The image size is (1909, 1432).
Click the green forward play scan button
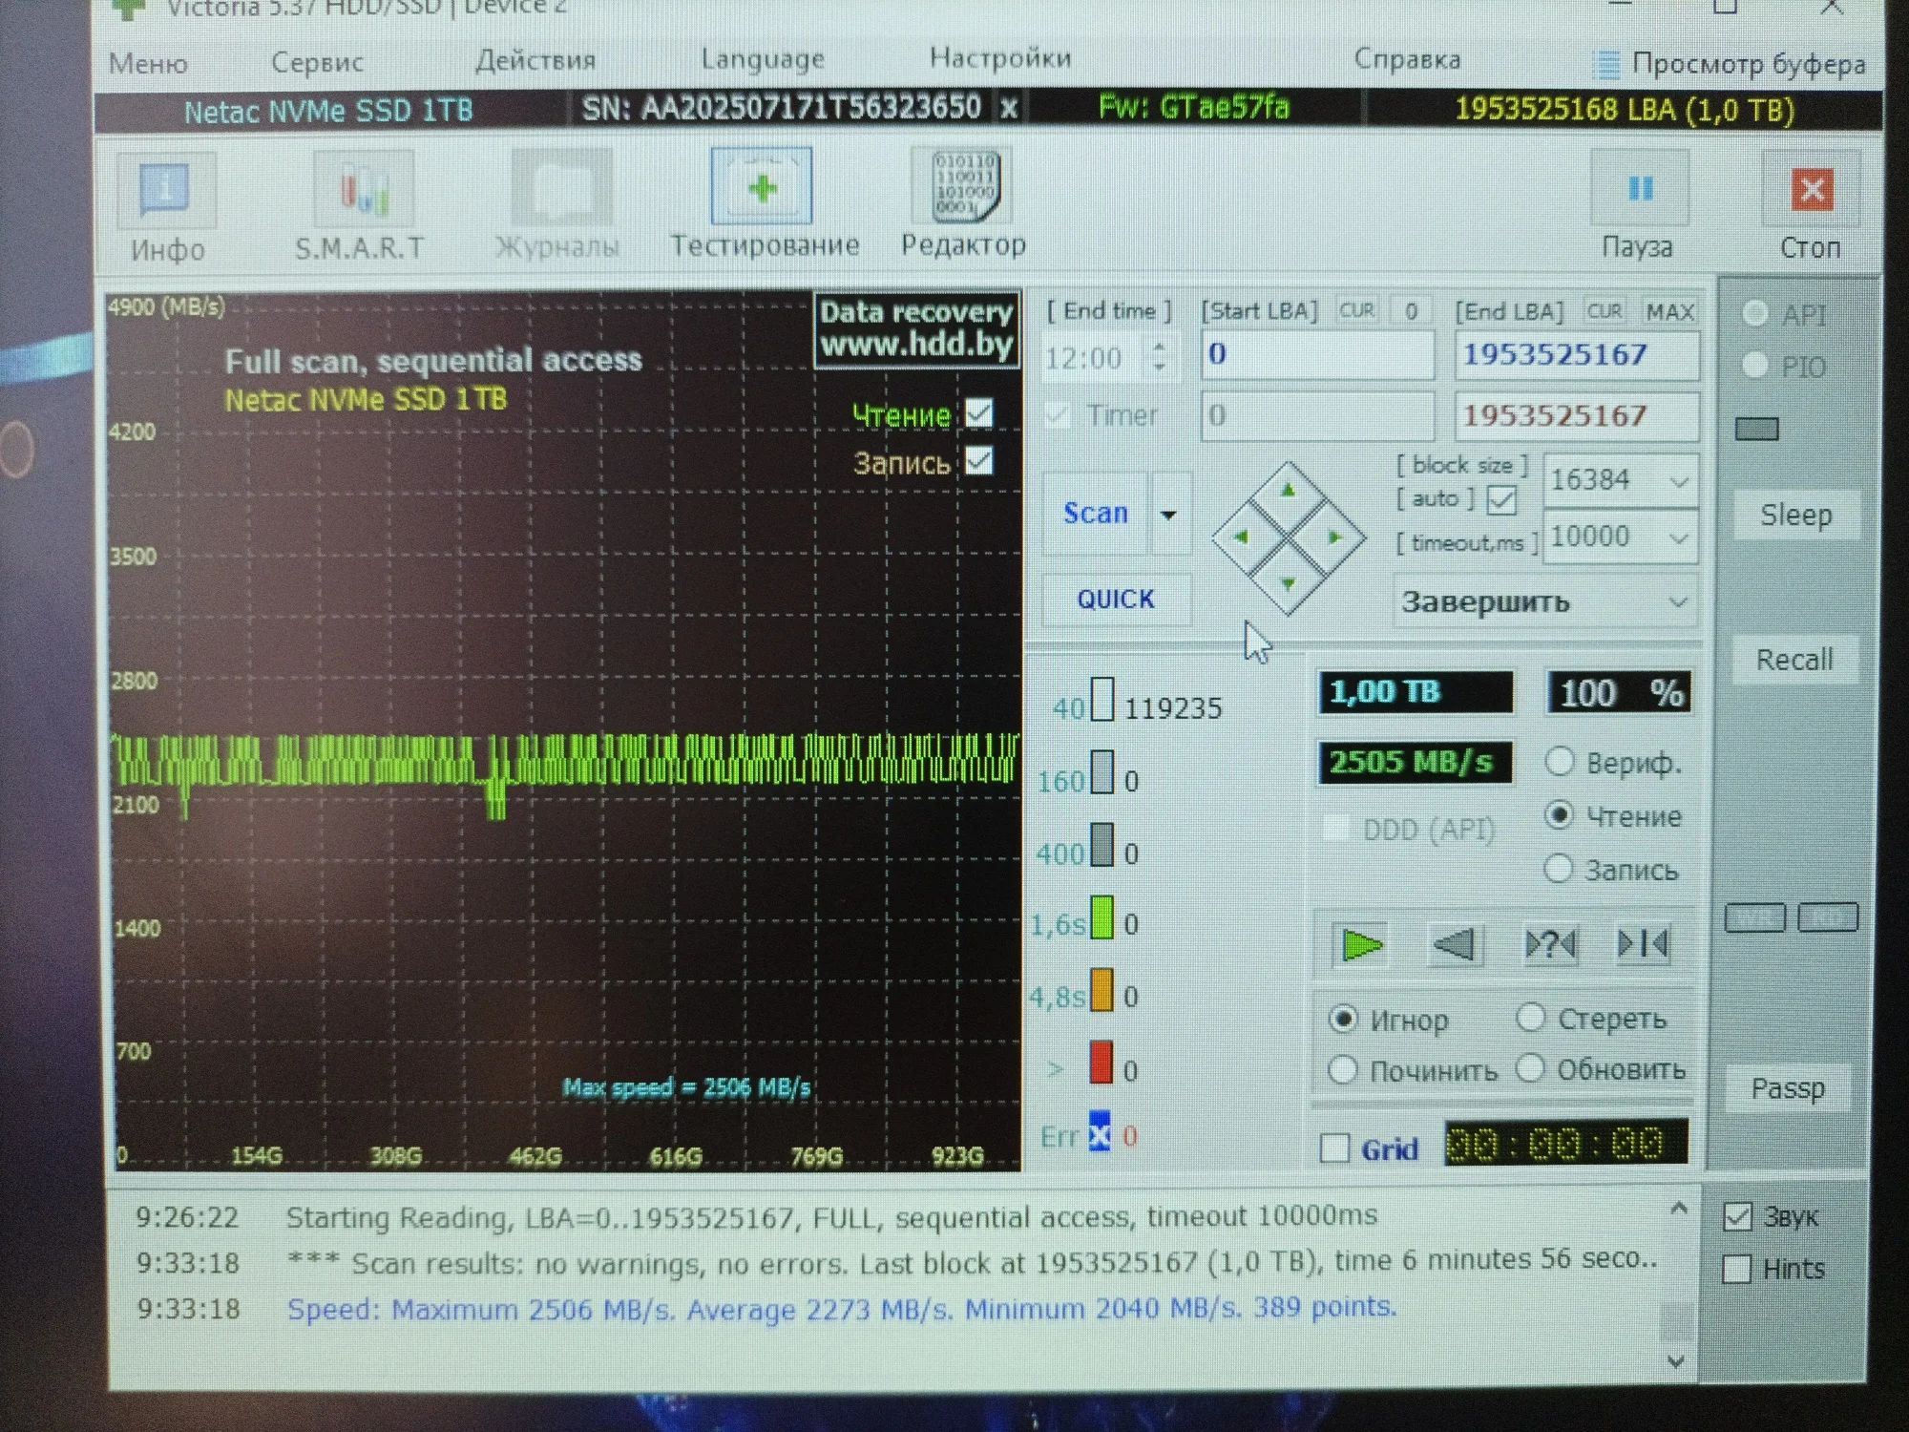click(1361, 945)
